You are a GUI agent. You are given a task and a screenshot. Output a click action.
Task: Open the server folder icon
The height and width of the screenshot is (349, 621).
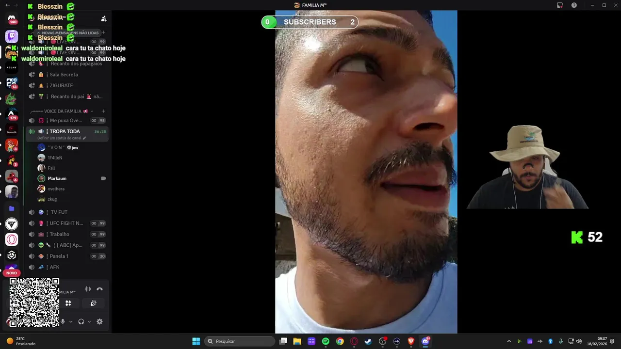pyautogui.click(x=12, y=208)
